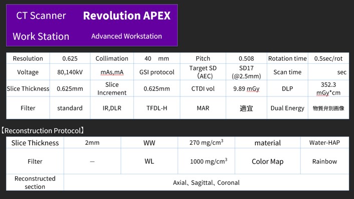
Task: Click the 'Reconstructed section' cell
Action: coord(35,182)
